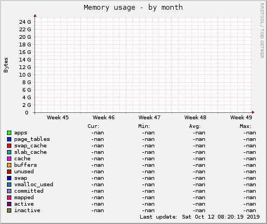Click the pink mapped legend swatch
The width and height of the screenshot is (267, 224).
point(9,198)
